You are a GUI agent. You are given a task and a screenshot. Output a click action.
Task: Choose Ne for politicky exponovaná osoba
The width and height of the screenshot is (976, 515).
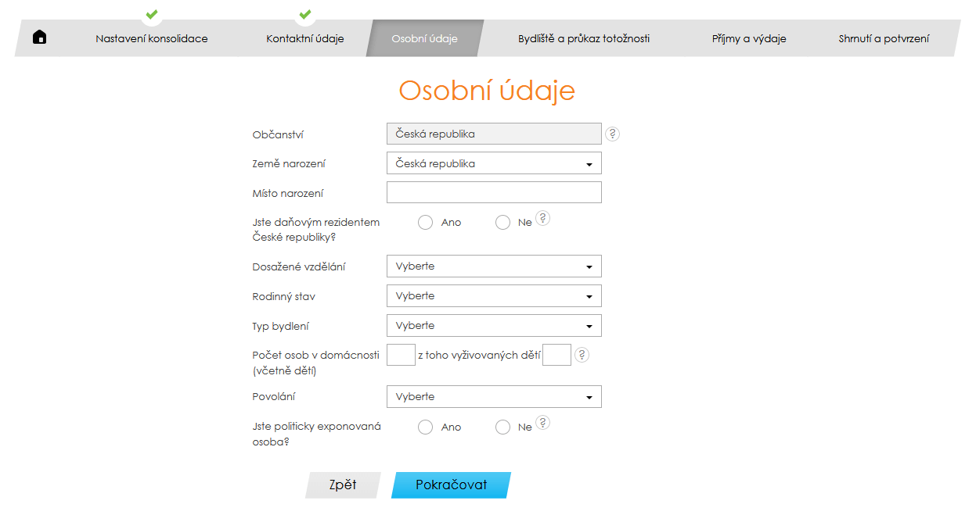pos(502,427)
